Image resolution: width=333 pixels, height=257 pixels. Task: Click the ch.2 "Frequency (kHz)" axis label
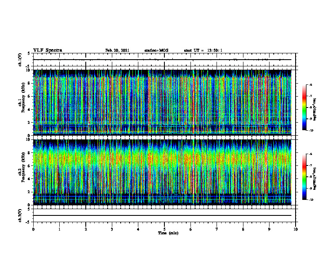coord(23,167)
